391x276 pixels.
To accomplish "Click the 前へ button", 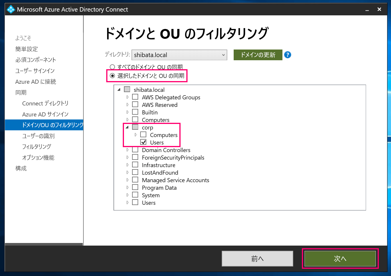I will tap(257, 258).
